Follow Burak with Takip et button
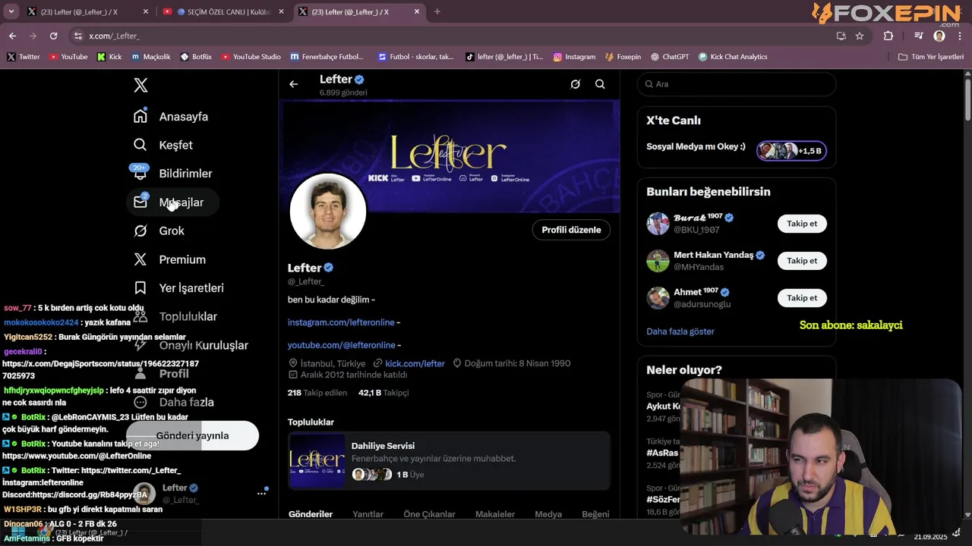The width and height of the screenshot is (972, 546). [x=802, y=224]
